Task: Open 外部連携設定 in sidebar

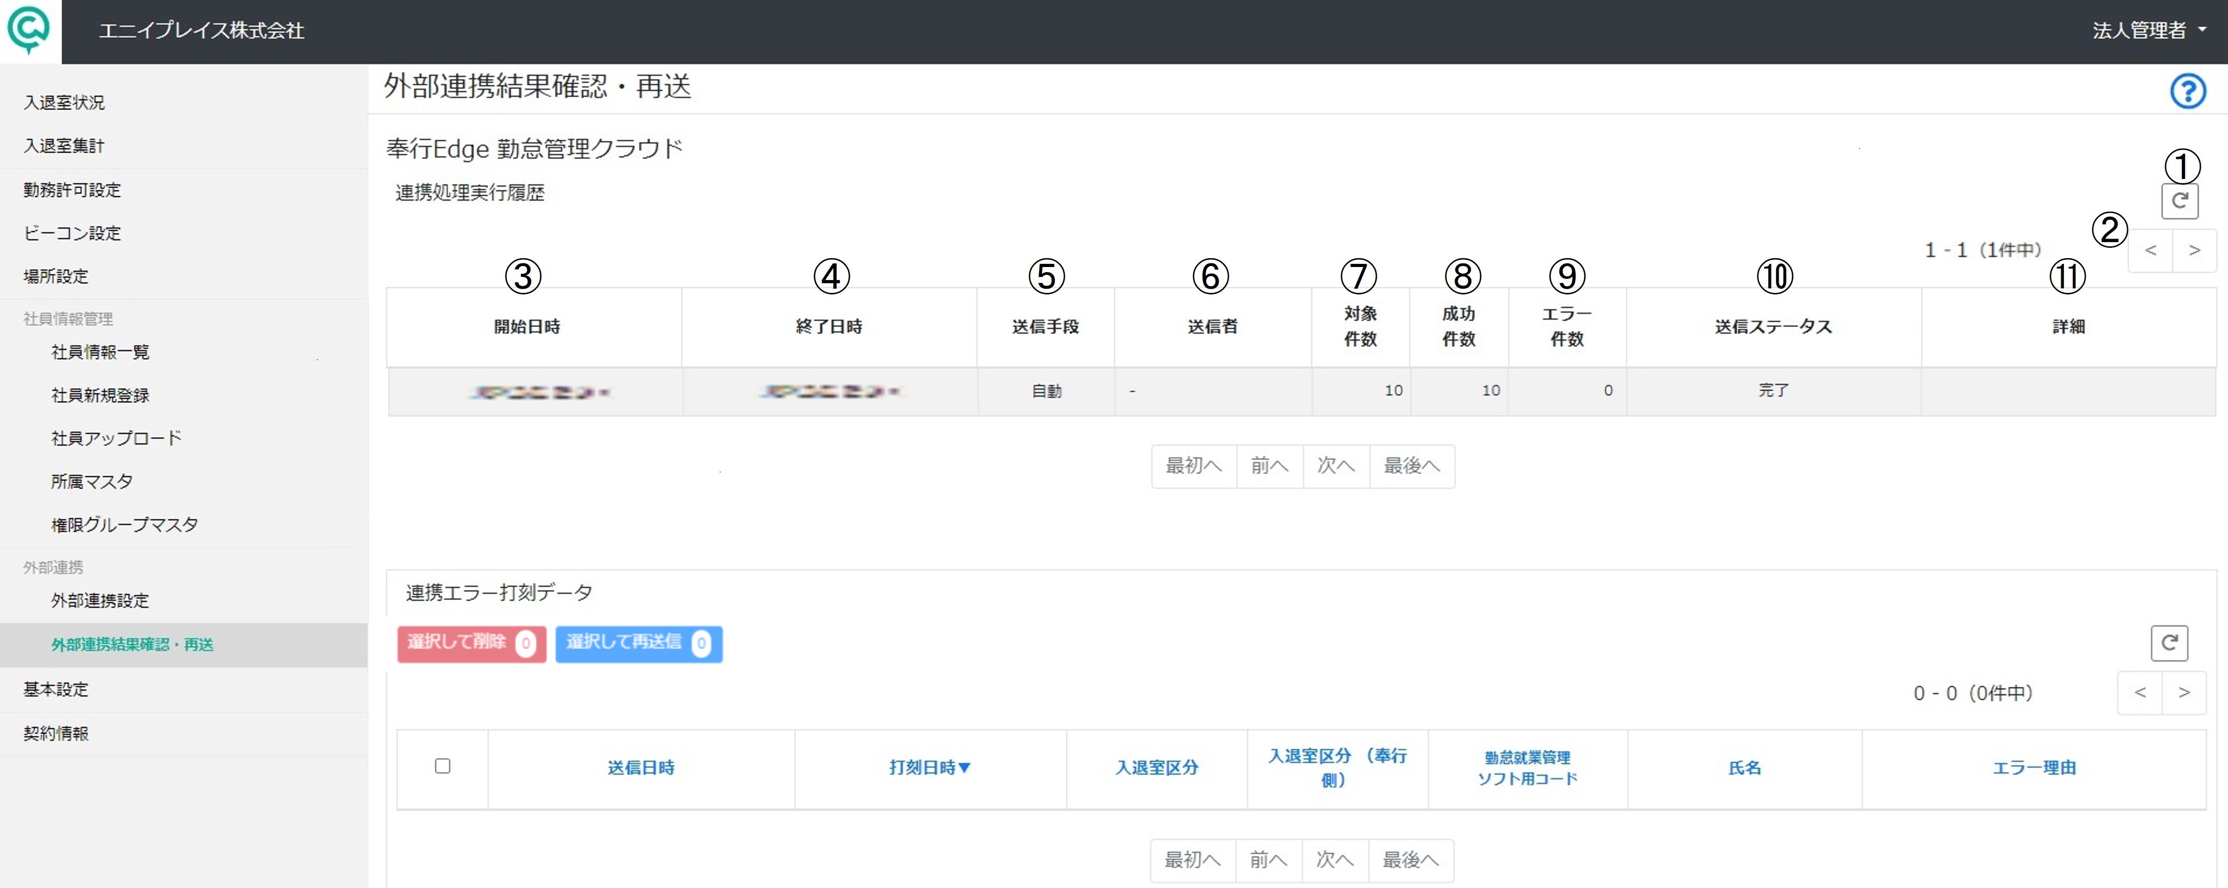Action: point(100,601)
